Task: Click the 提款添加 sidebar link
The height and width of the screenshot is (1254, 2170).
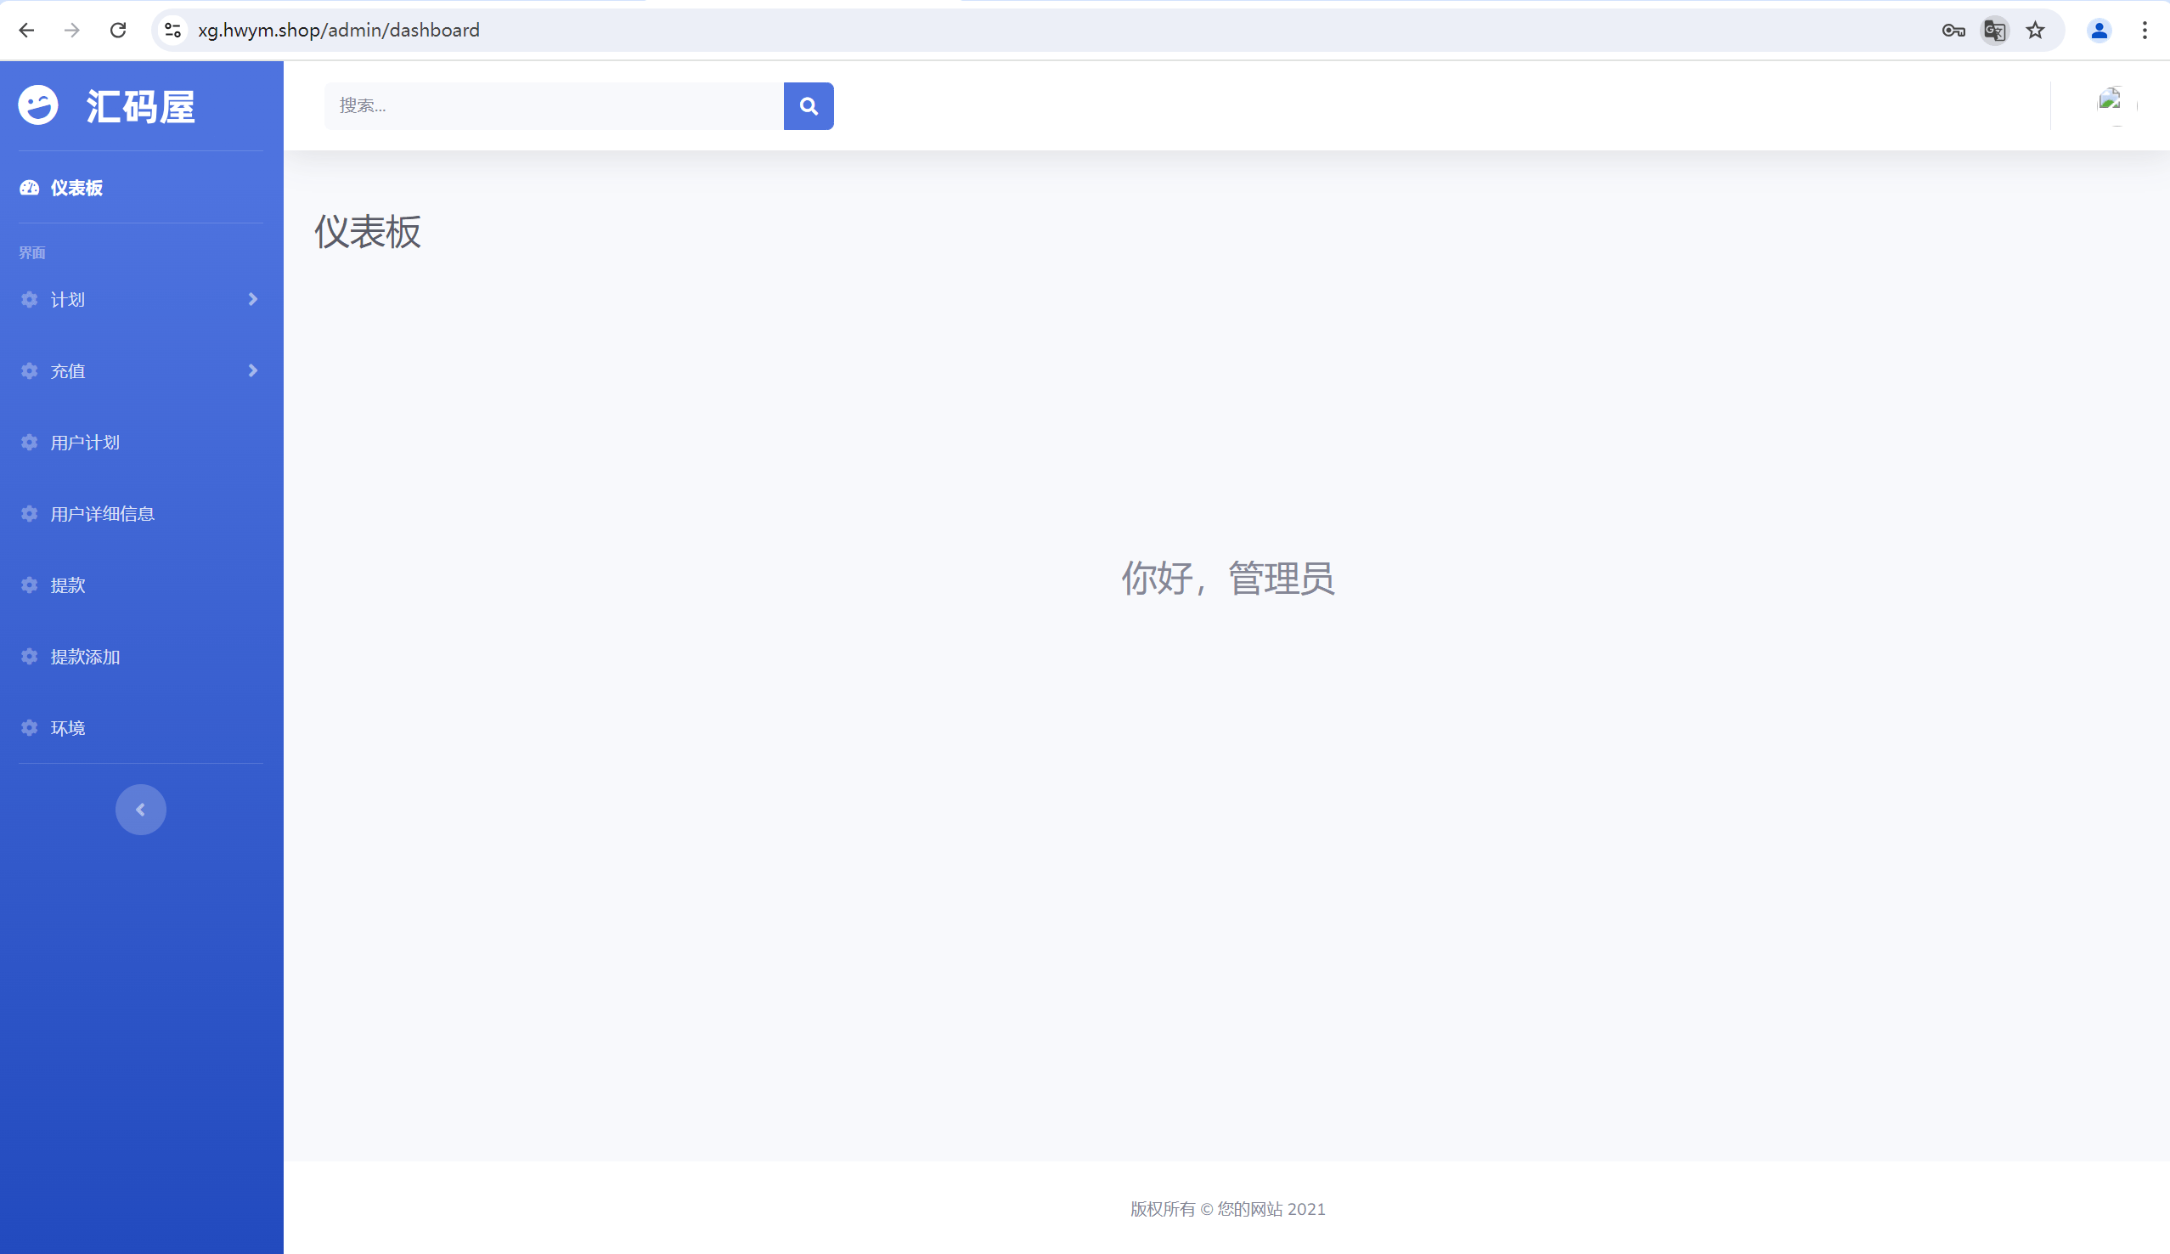Action: tap(83, 656)
